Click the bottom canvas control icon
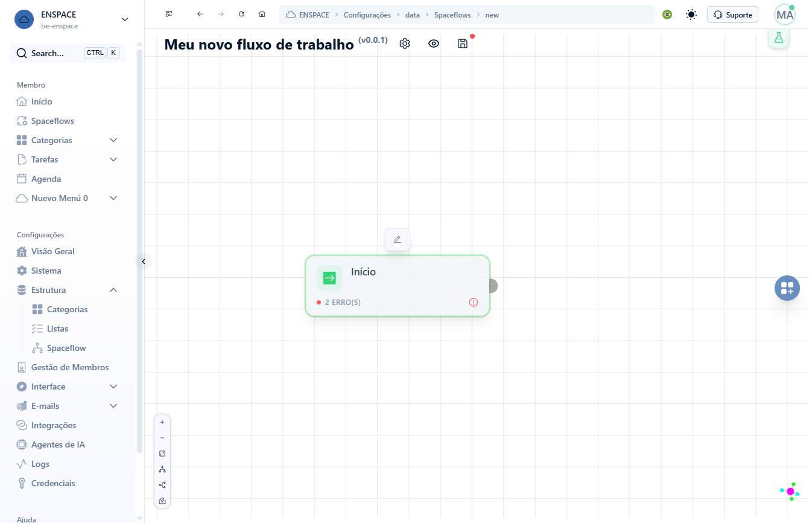The width and height of the screenshot is (809, 523). 162,501
